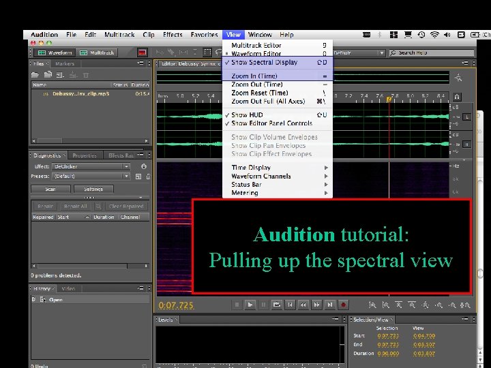
Task: Open the workspace Default dropdown
Action: (359, 53)
